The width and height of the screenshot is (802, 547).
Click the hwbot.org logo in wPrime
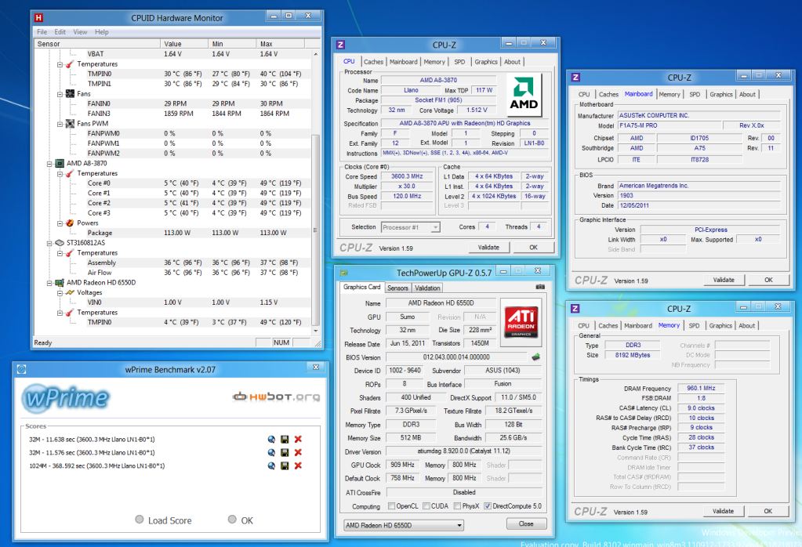[x=276, y=397]
